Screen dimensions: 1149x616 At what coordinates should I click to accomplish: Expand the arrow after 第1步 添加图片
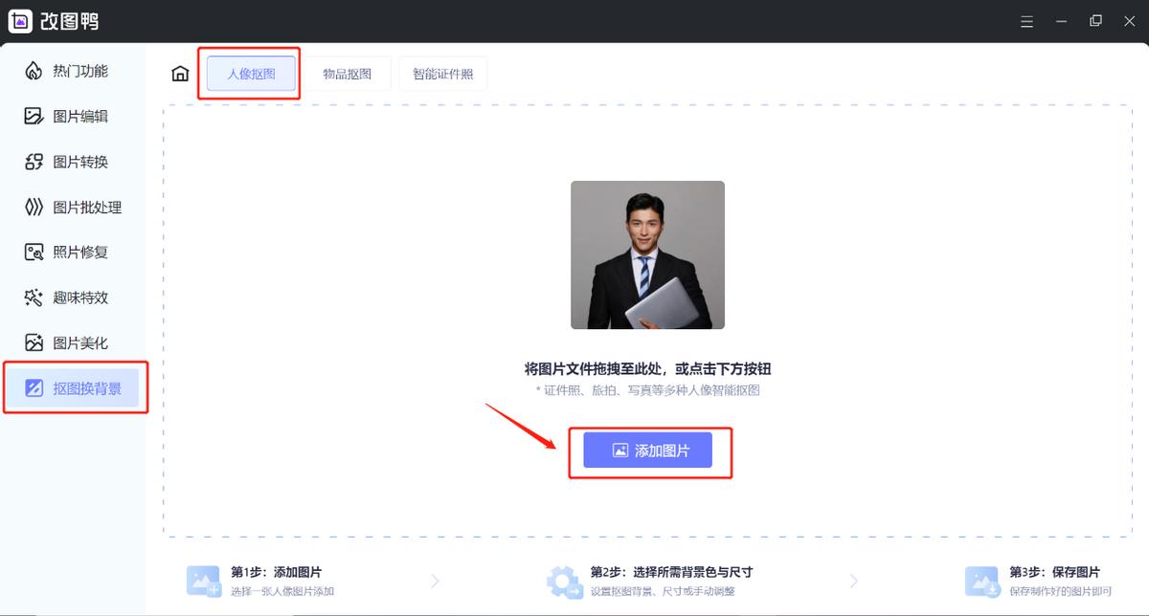(x=436, y=580)
